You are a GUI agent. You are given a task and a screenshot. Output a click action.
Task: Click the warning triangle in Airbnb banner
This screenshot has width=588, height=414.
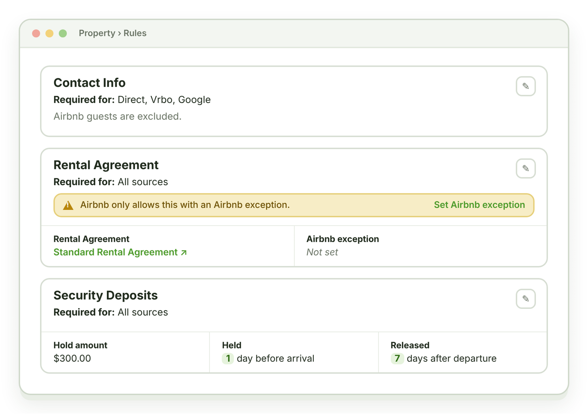(x=68, y=205)
